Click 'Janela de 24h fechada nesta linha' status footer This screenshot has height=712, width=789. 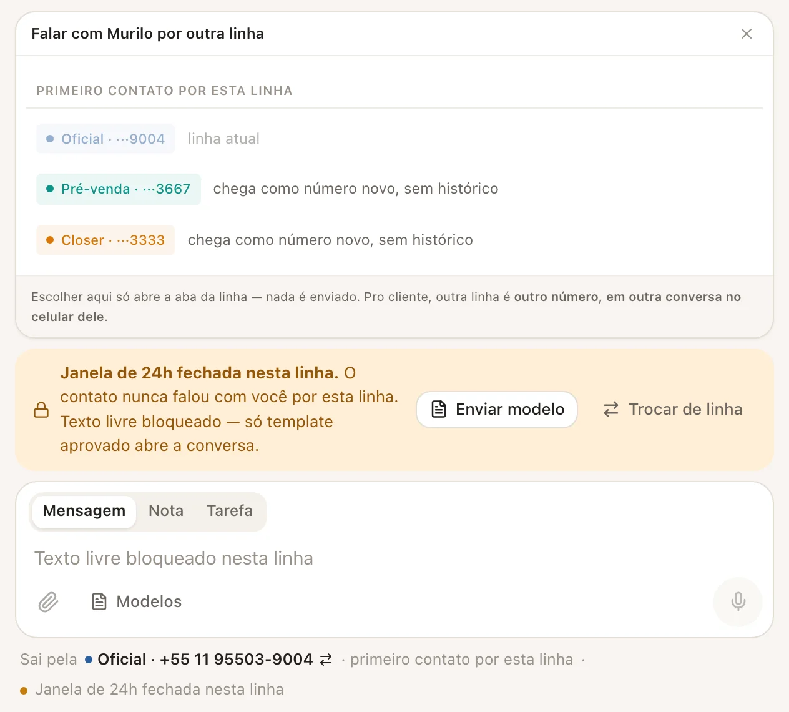pyautogui.click(x=159, y=690)
